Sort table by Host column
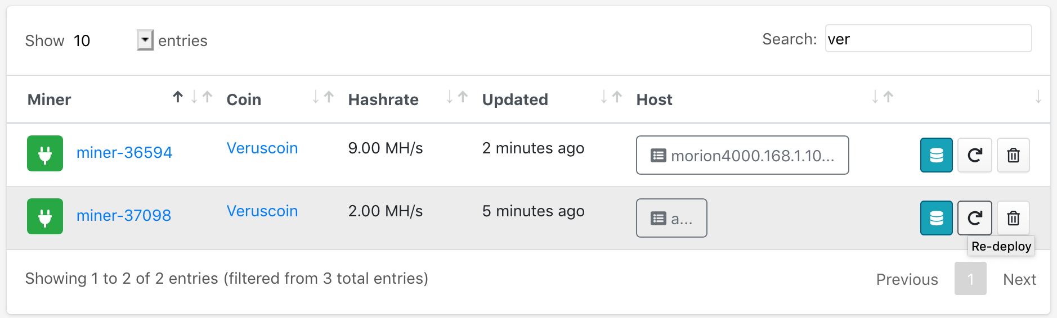Viewport: 1057px width, 318px height. [x=655, y=99]
